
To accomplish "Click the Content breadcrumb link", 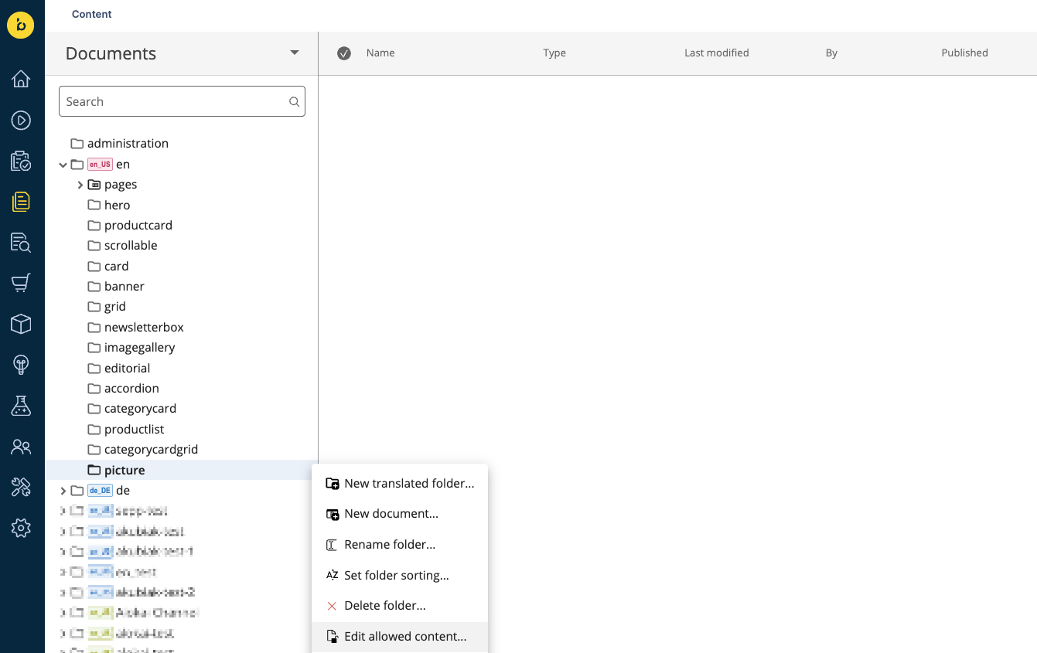I will [x=92, y=14].
